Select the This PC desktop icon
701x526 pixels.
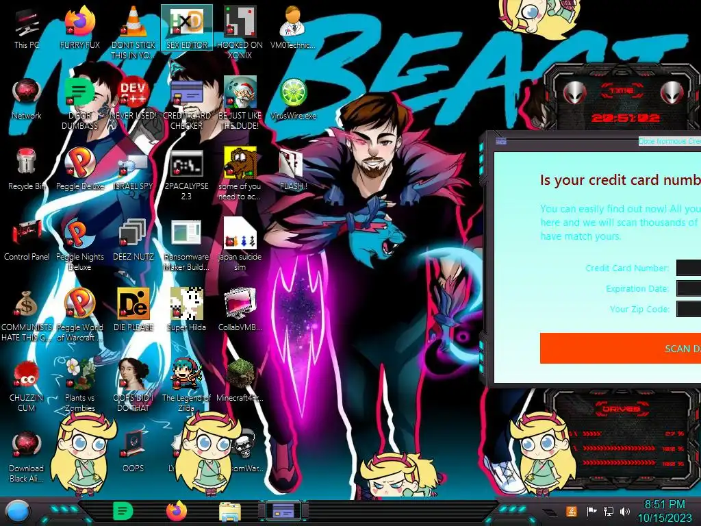pyautogui.click(x=27, y=27)
